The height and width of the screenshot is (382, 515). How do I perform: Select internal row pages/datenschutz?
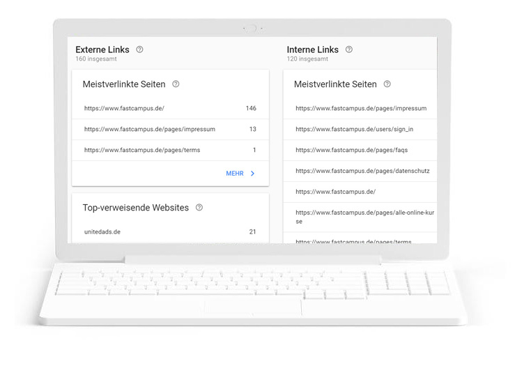(x=360, y=171)
